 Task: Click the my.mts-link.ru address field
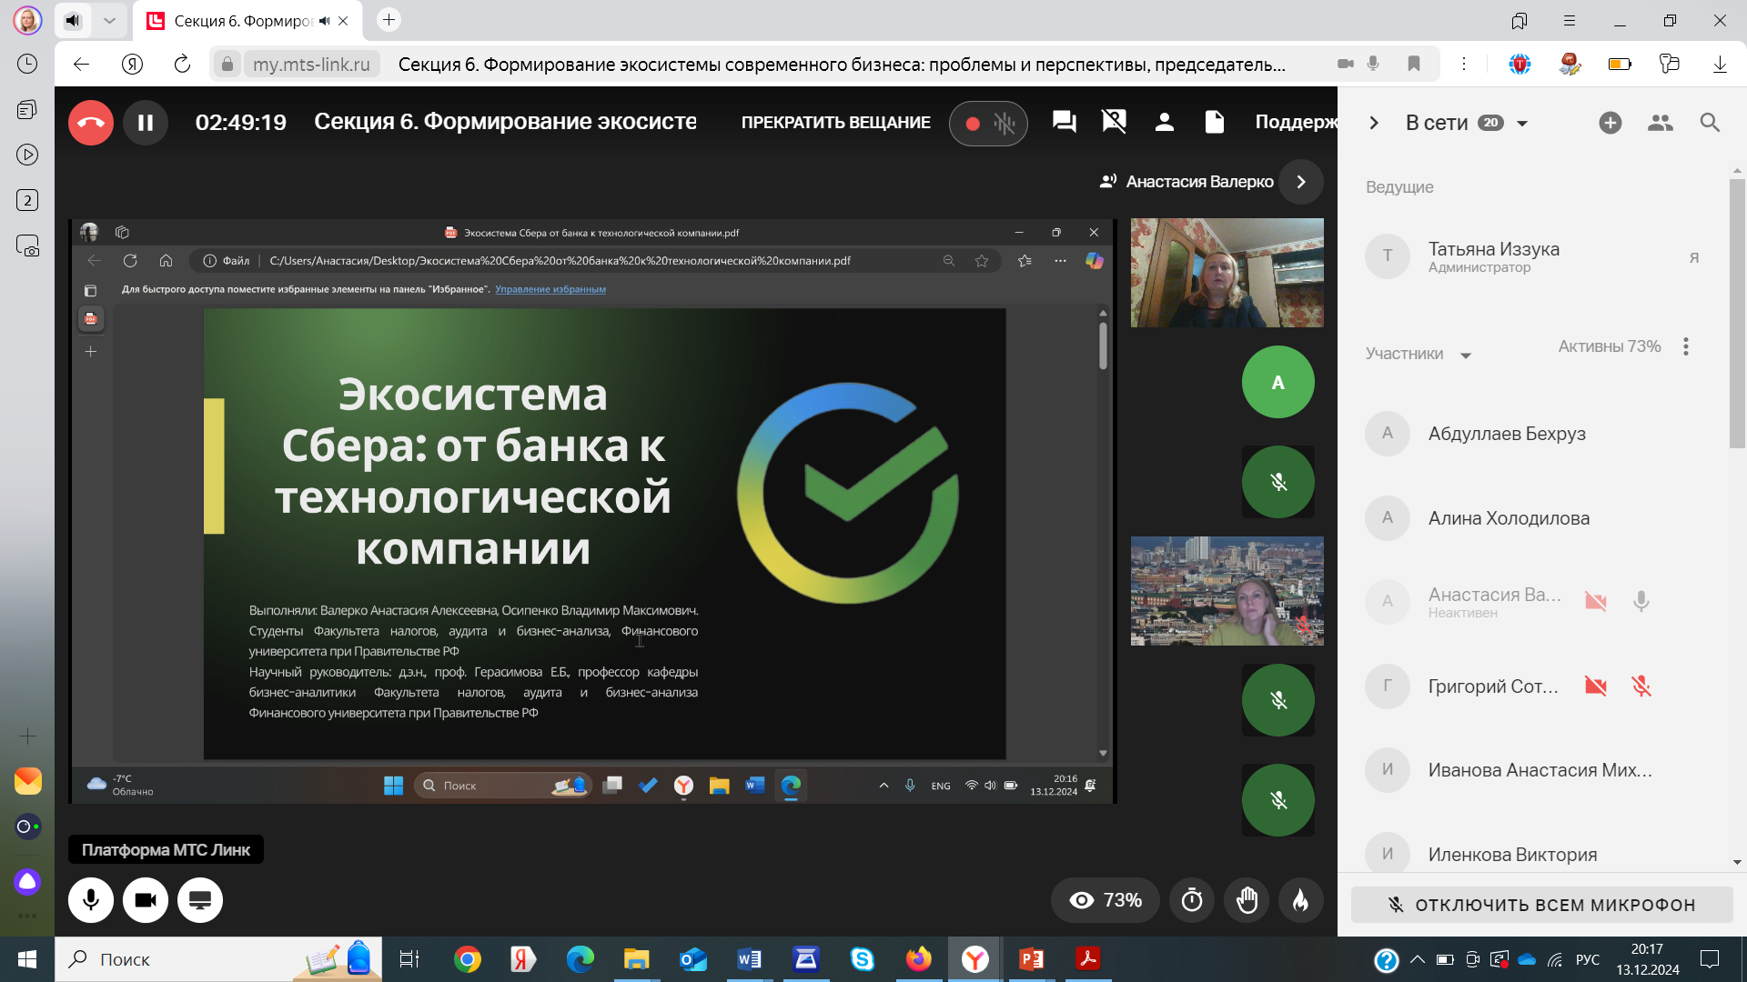(x=311, y=64)
